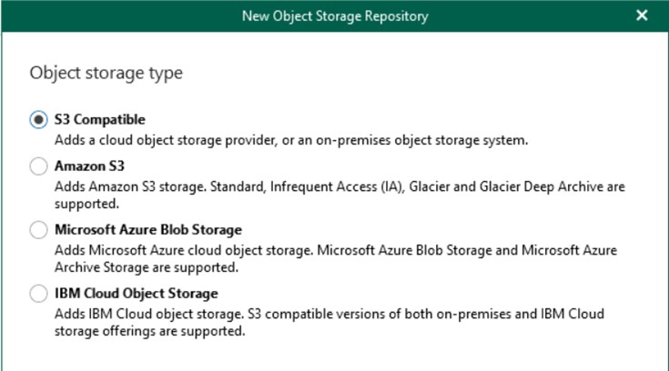The height and width of the screenshot is (371, 669).
Task: Close the New Object Storage Repository dialog
Action: pyautogui.click(x=642, y=15)
